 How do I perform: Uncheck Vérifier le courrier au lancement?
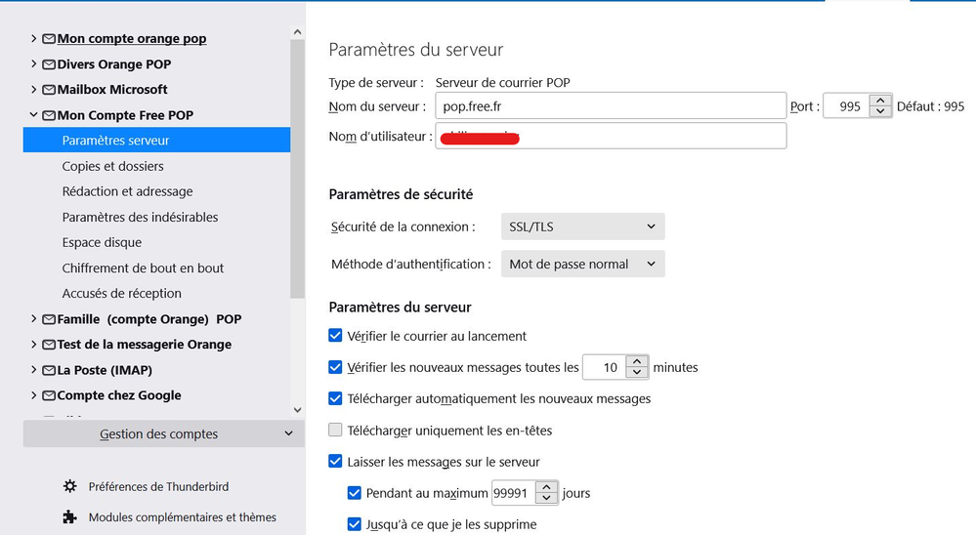coord(336,336)
